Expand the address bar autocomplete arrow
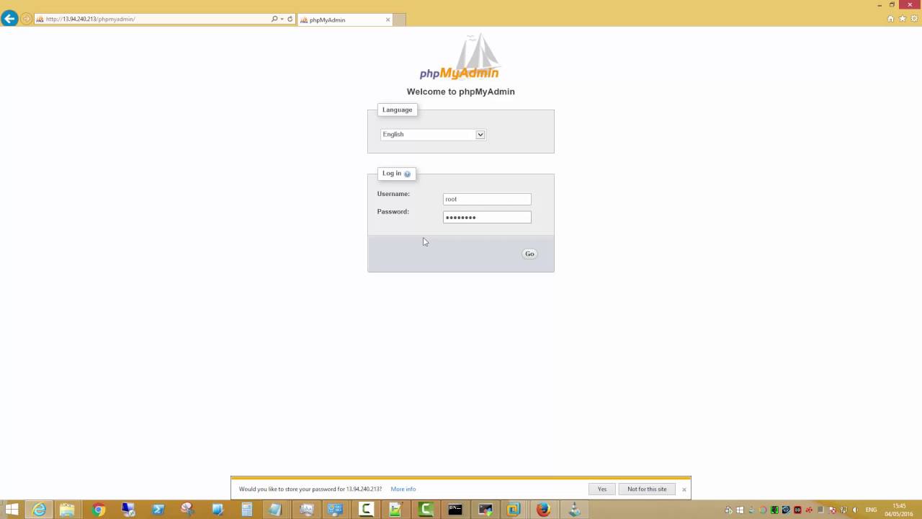Viewport: 922px width, 519px height. tap(282, 19)
